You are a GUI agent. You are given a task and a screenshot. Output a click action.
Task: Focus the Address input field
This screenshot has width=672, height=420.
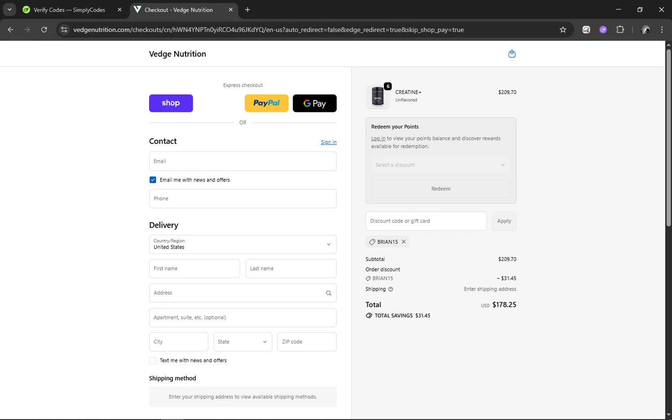coord(243,293)
